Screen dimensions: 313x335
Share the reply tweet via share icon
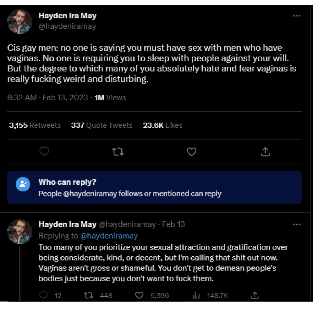(255, 295)
